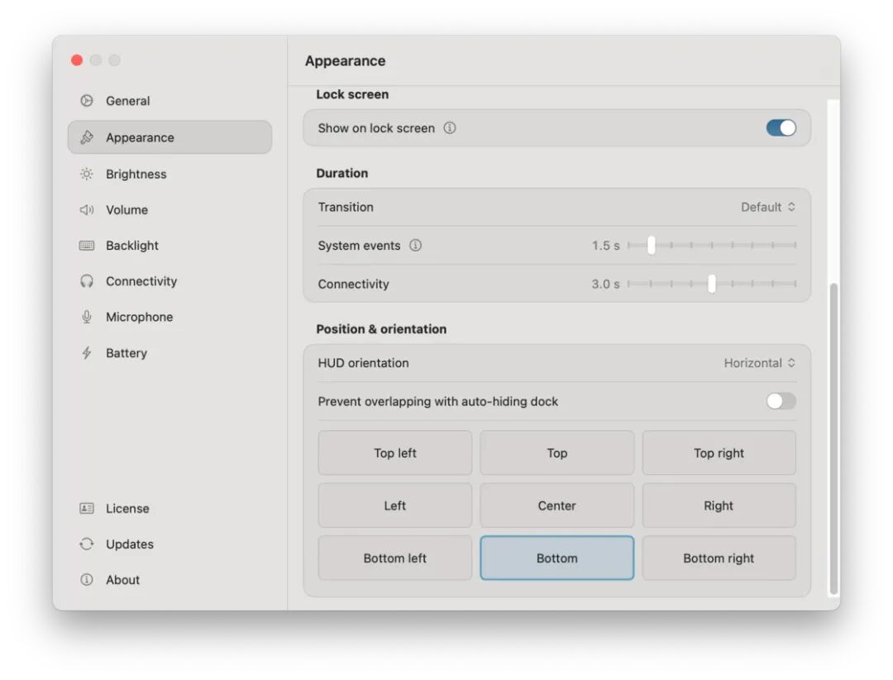Switch to the Brightness section label

point(136,174)
